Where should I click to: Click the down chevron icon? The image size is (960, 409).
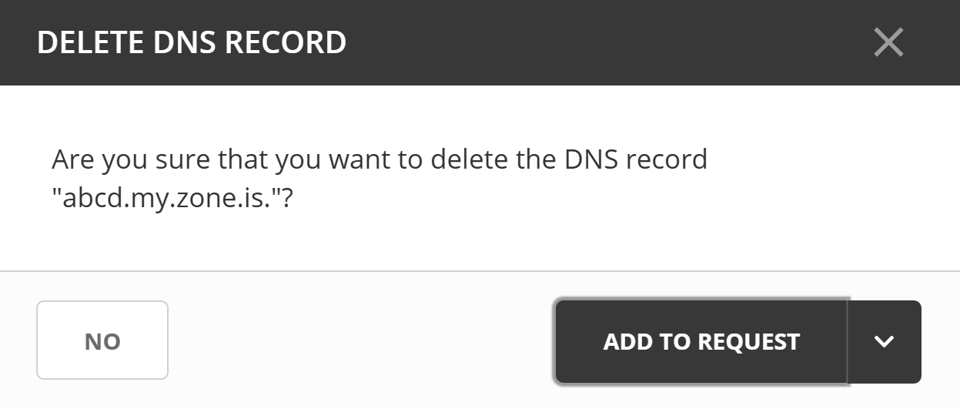click(885, 341)
